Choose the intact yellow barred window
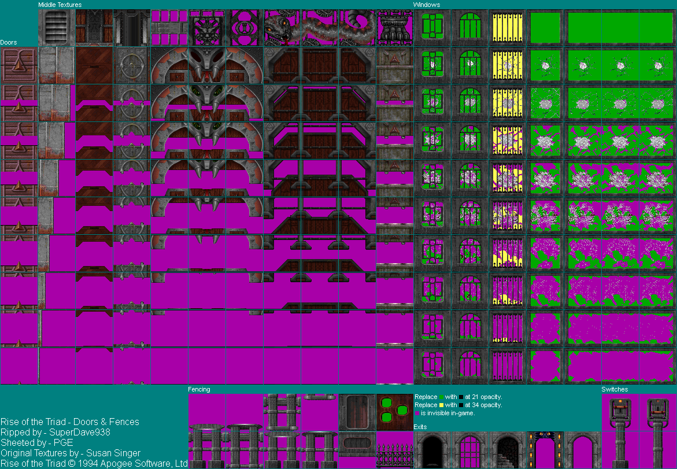Image resolution: width=677 pixels, height=469 pixels. (x=508, y=28)
